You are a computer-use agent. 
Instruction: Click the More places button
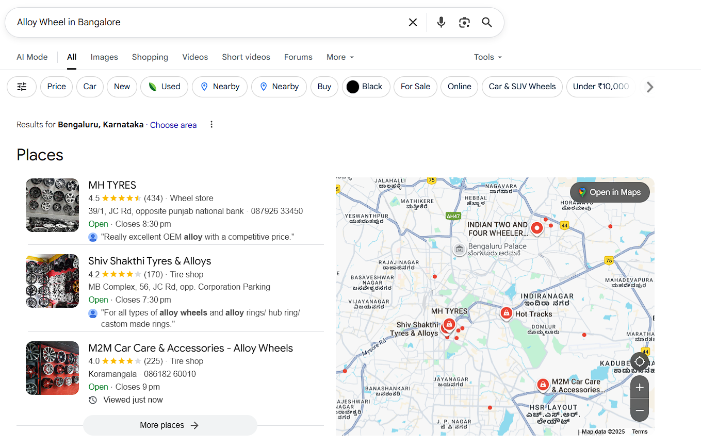tap(170, 425)
